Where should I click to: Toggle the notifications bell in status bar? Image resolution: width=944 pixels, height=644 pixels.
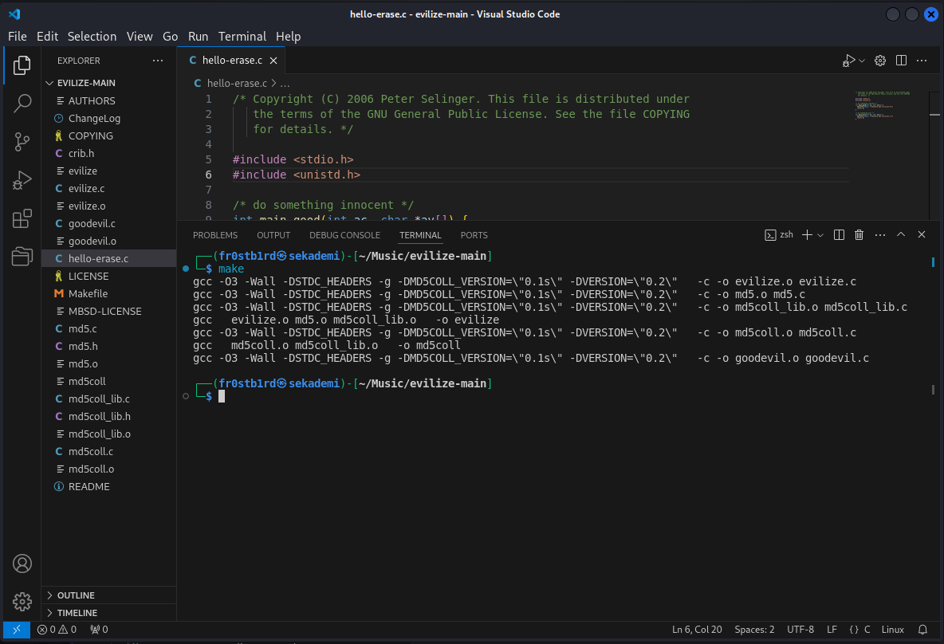922,630
